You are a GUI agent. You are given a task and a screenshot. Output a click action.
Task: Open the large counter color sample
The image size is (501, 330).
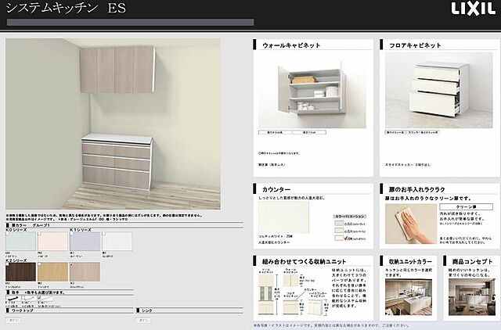(283, 217)
